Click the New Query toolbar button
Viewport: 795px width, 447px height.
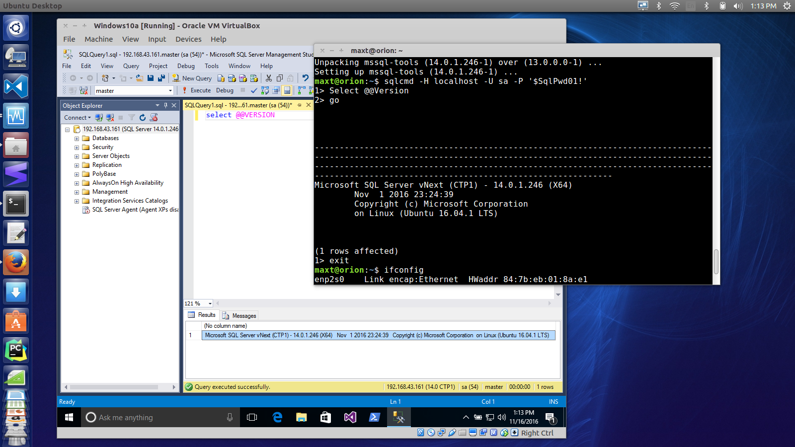click(192, 78)
